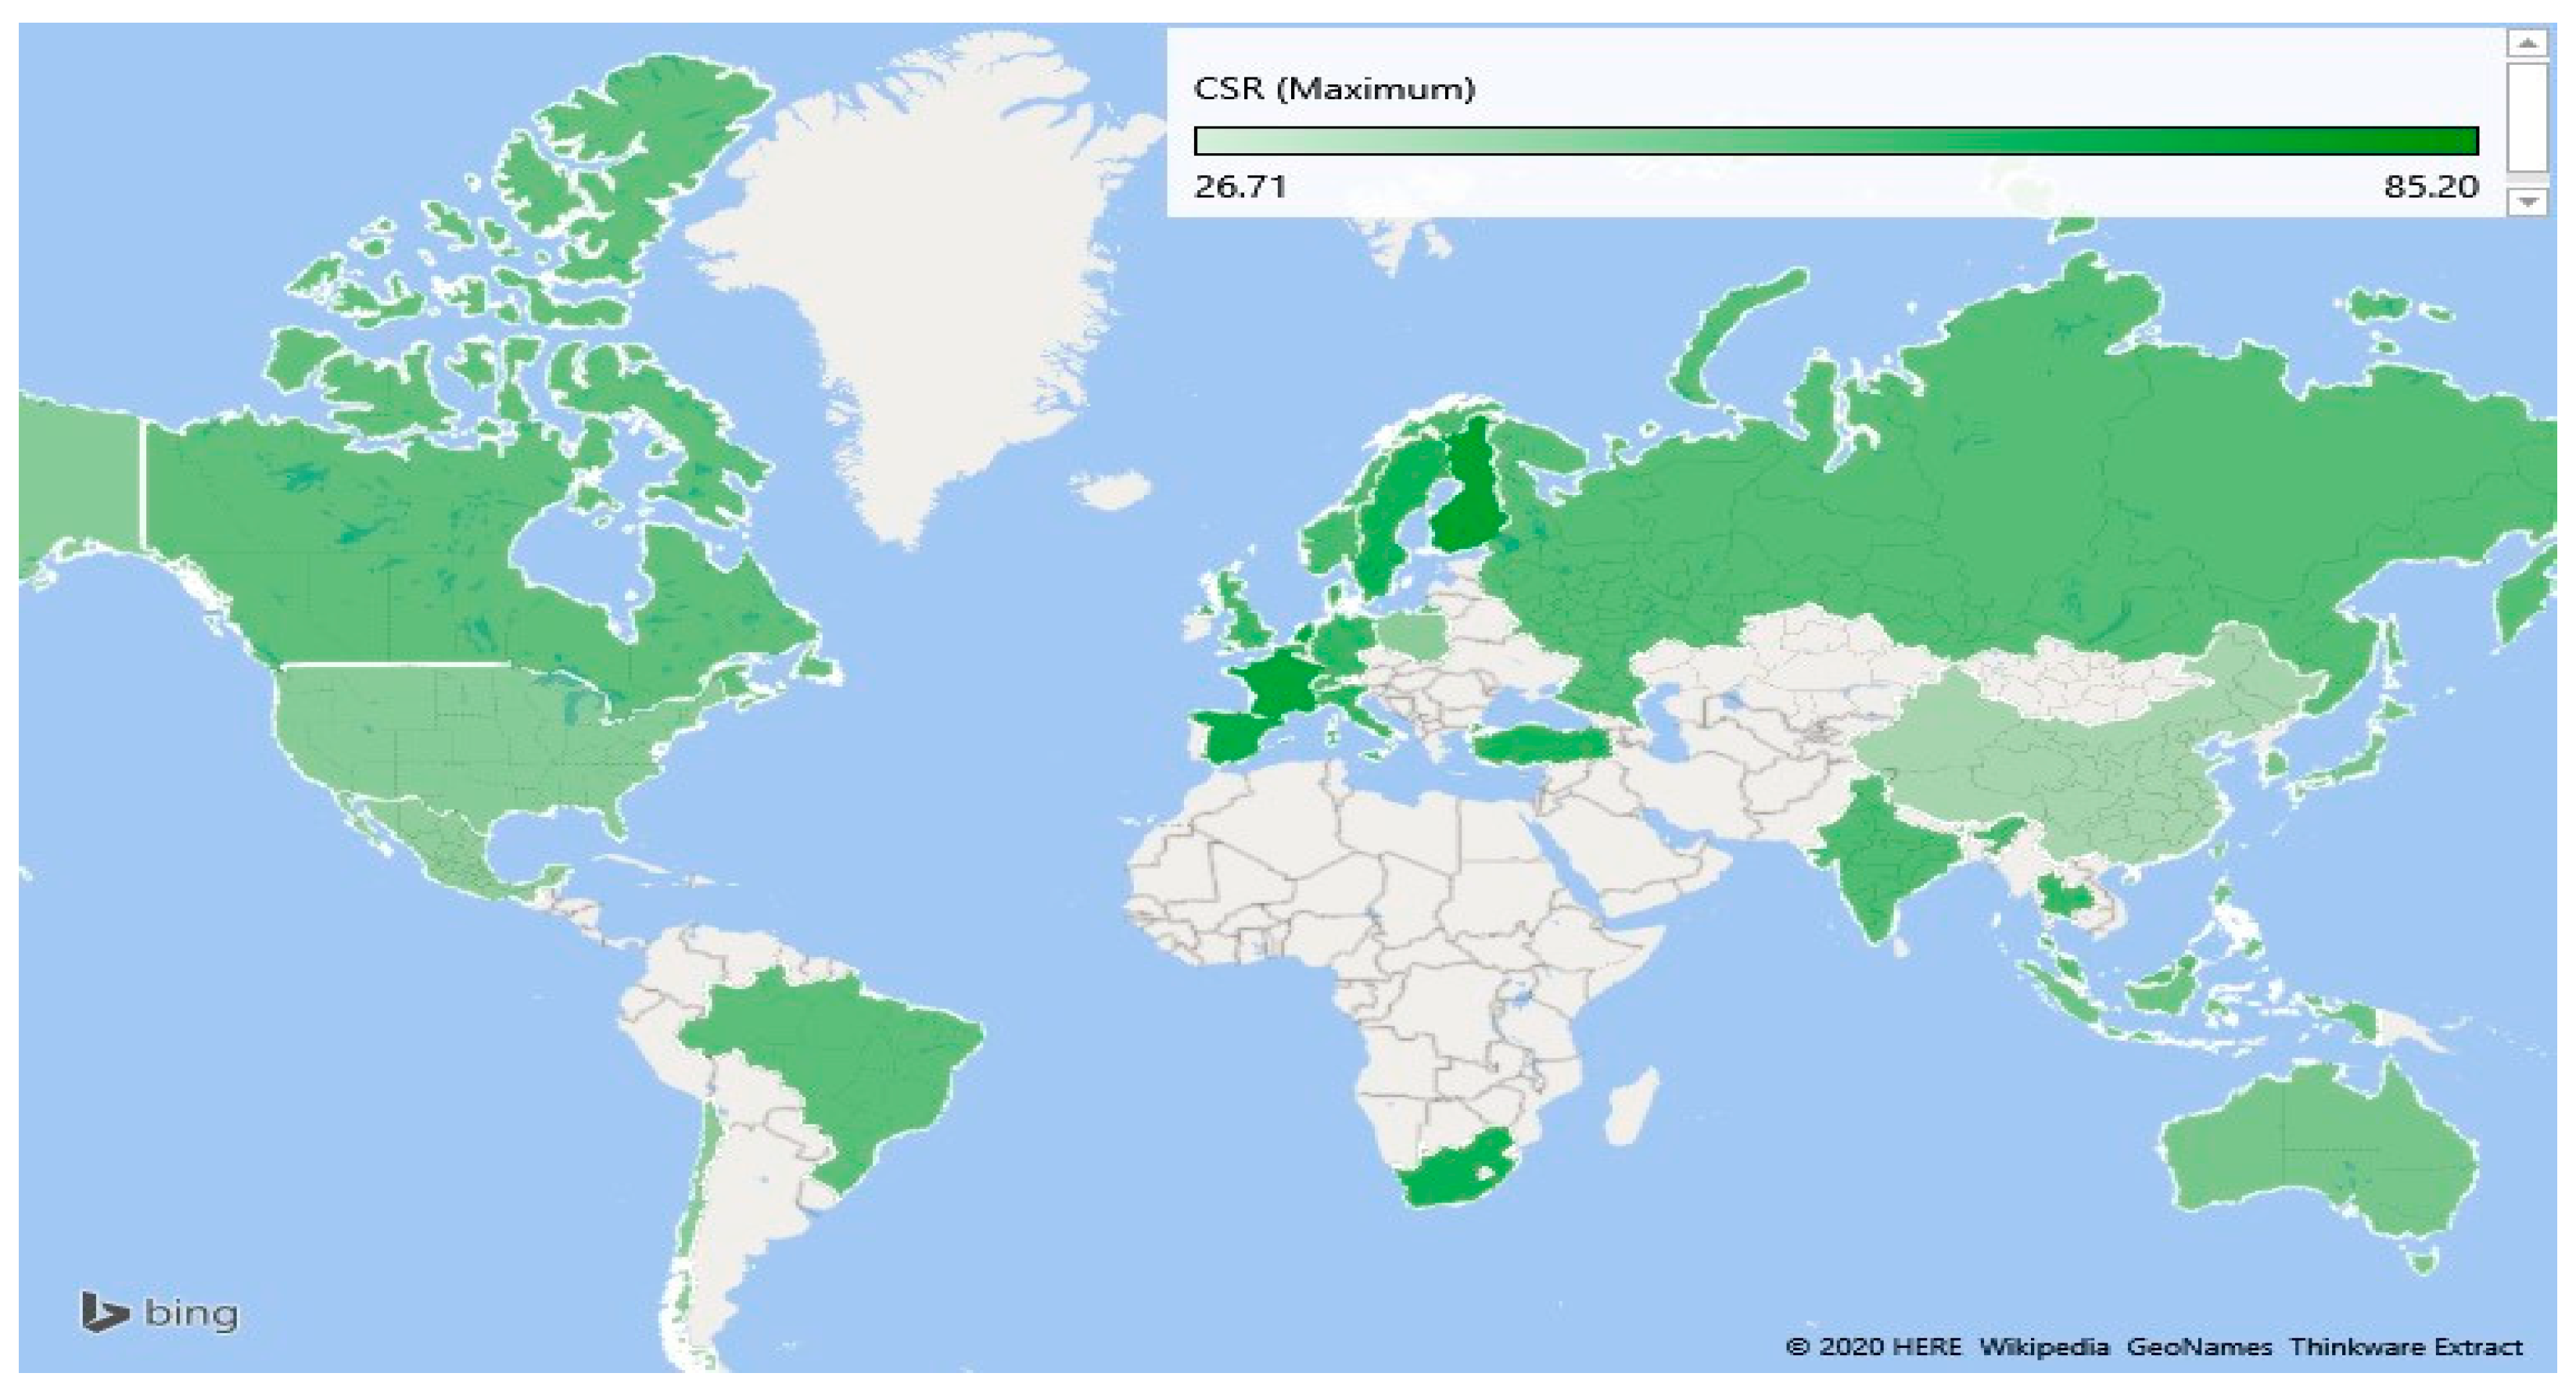Select the CSR (Maximum) legend title

click(1334, 89)
